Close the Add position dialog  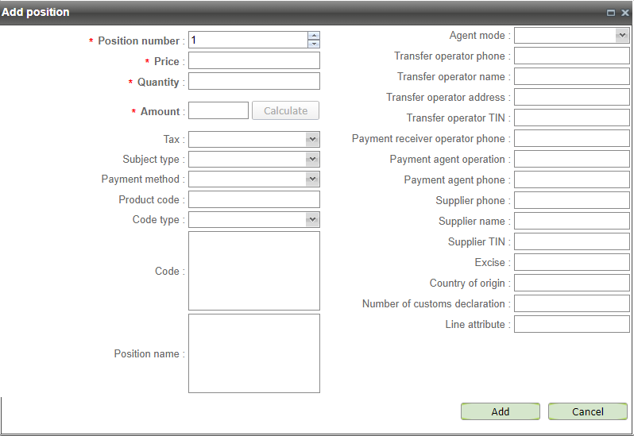pos(624,13)
